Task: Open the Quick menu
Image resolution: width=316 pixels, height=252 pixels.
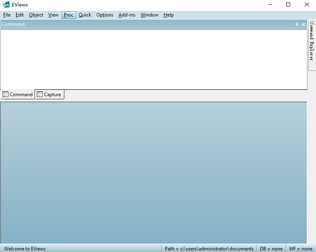Action: [x=85, y=15]
